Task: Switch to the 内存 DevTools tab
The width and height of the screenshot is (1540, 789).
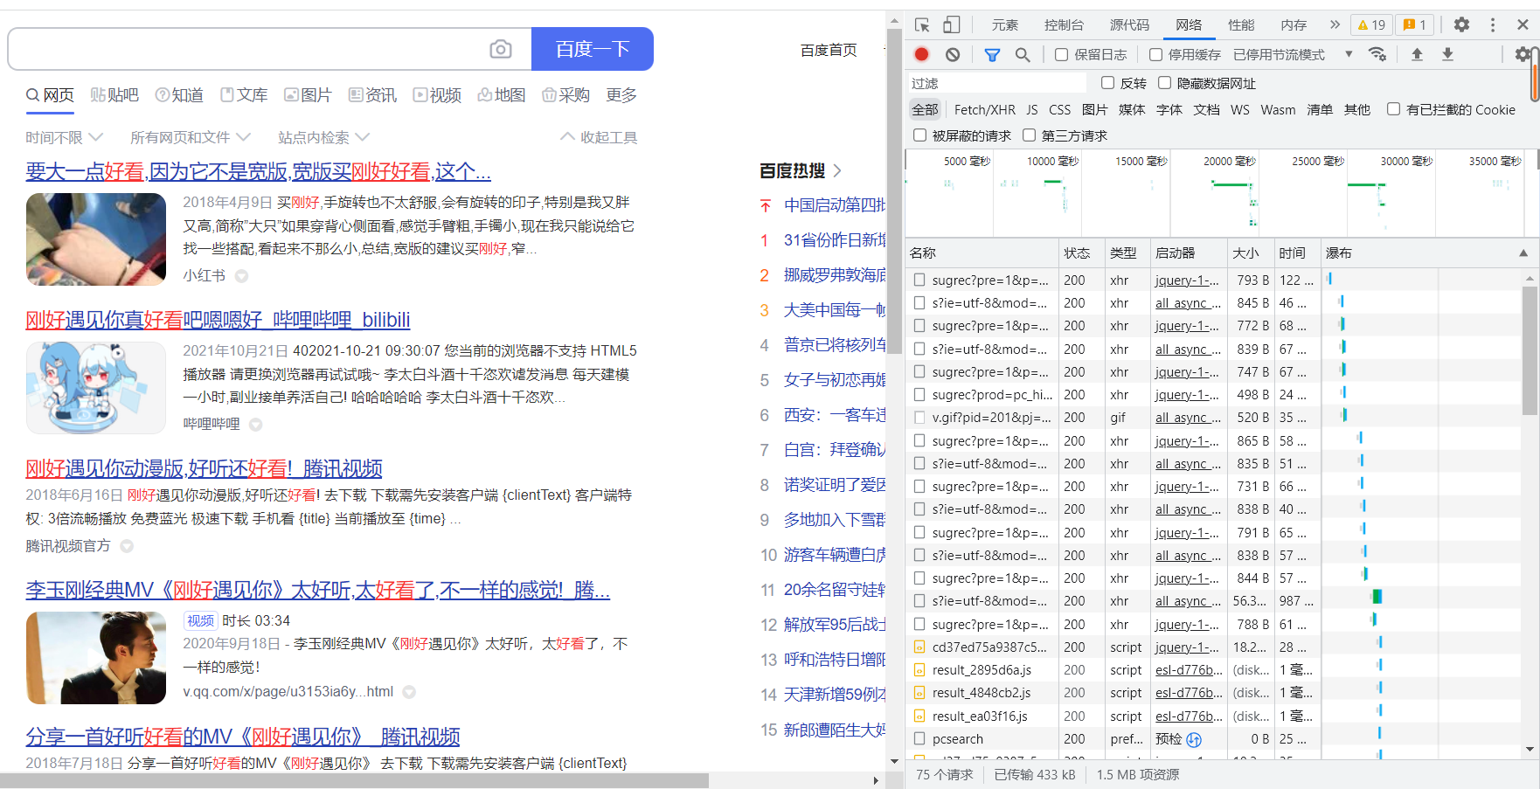Action: [x=1294, y=24]
